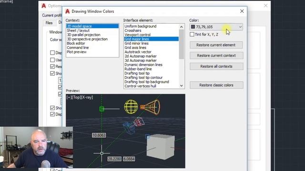Click [+][Top][X-ray] label in preview
Viewport: 305px width, 171px height.
80,97
